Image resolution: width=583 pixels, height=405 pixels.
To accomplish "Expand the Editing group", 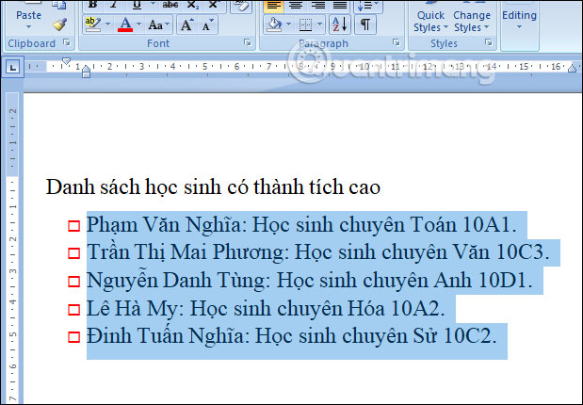I will pos(519,20).
